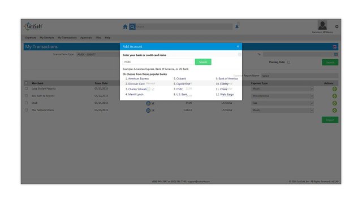The image size is (362, 203).
Task: Click the Trans Date column header
Action: 101,83
